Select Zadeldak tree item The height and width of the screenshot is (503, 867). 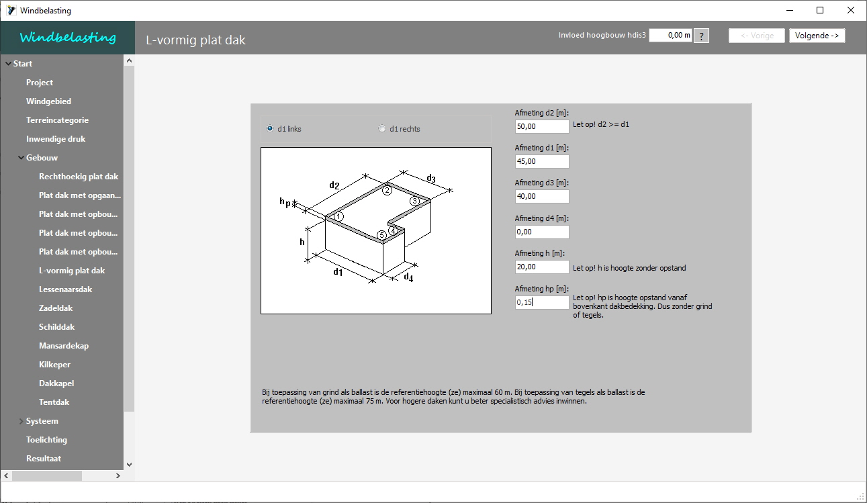(56, 308)
